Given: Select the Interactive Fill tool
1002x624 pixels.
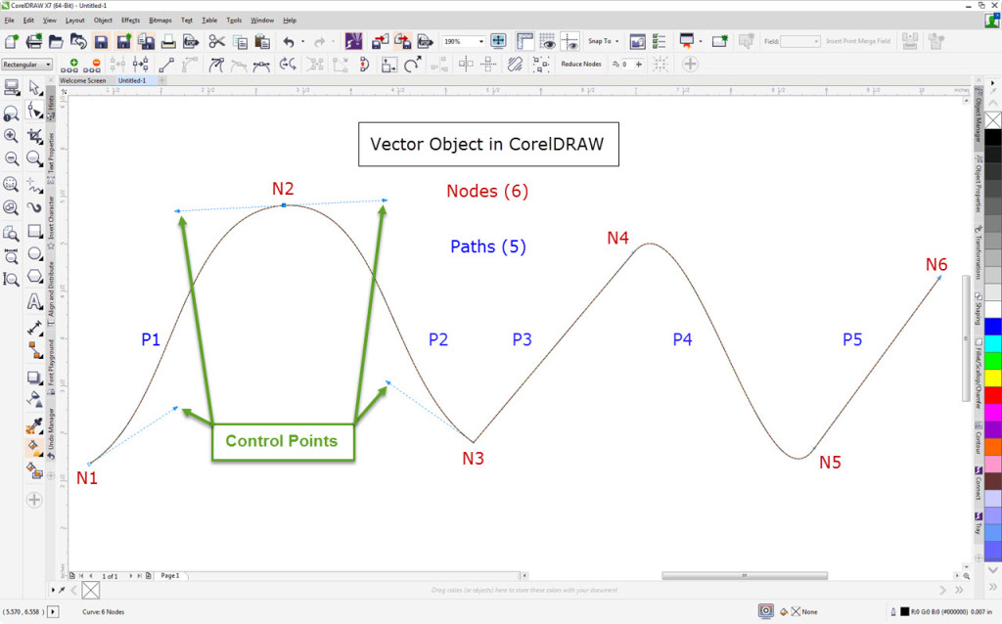Looking at the screenshot, I should pyautogui.click(x=34, y=448).
